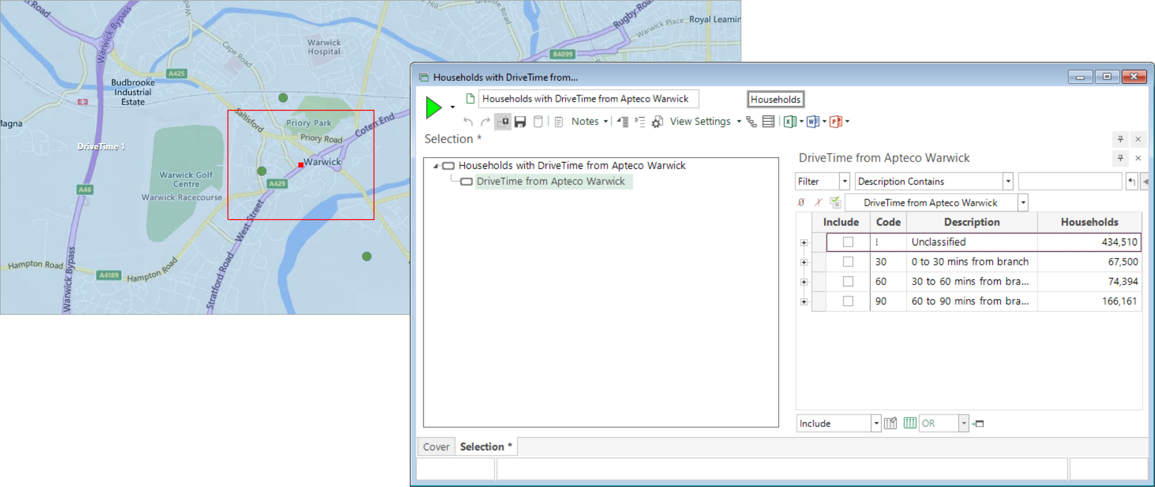Click the small window icon after OR dropdown
Image resolution: width=1155 pixels, height=487 pixels.
978,423
